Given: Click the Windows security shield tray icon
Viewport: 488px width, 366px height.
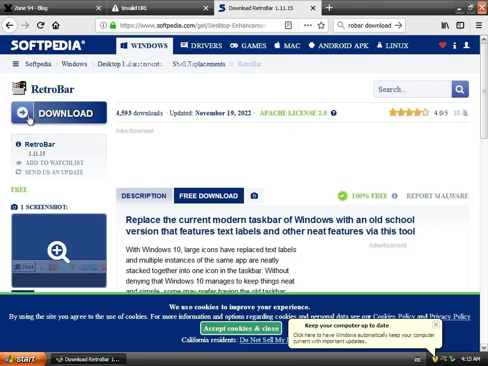Looking at the screenshot, I should (435, 359).
